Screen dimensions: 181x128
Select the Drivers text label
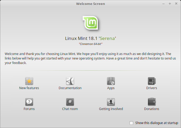pos(152,88)
